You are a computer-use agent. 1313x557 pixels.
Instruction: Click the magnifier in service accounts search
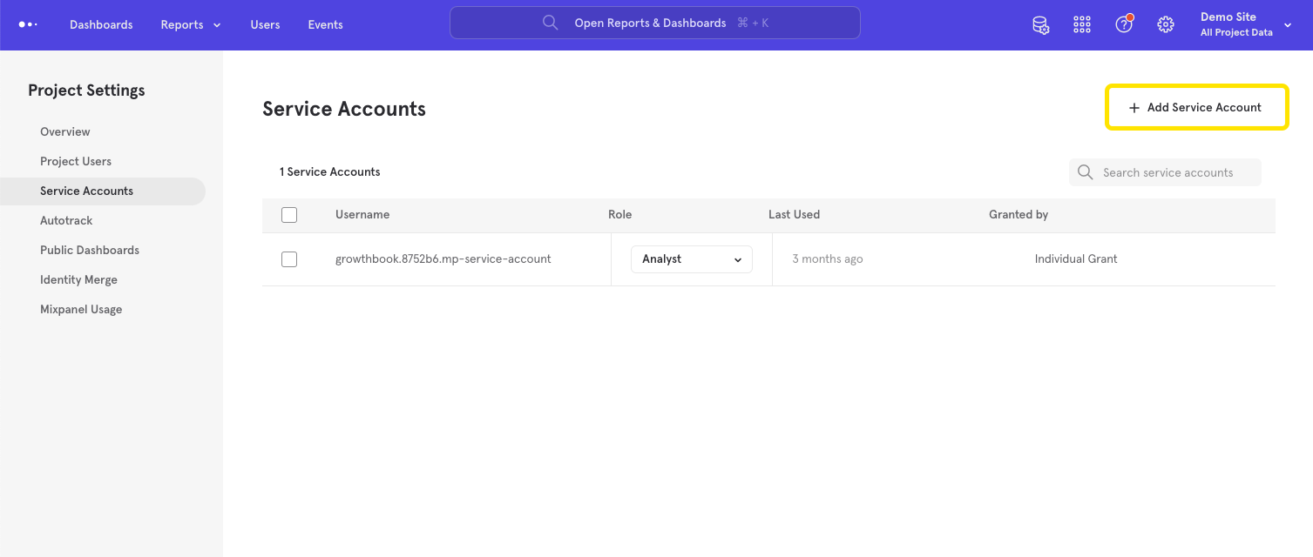click(x=1085, y=172)
